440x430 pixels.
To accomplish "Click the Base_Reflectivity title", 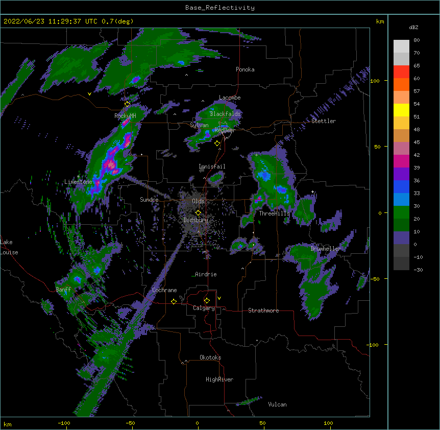I will (220, 8).
